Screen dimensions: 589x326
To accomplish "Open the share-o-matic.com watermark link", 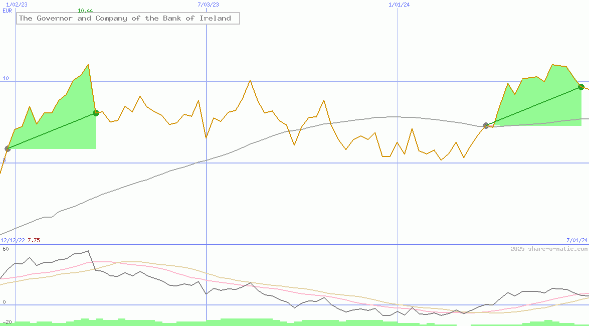I will [x=549, y=249].
